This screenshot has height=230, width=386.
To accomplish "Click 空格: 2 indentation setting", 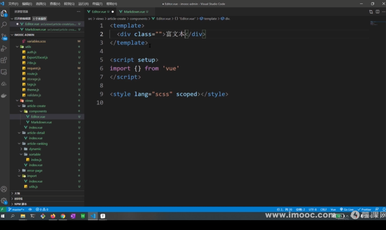I will pos(301,209).
